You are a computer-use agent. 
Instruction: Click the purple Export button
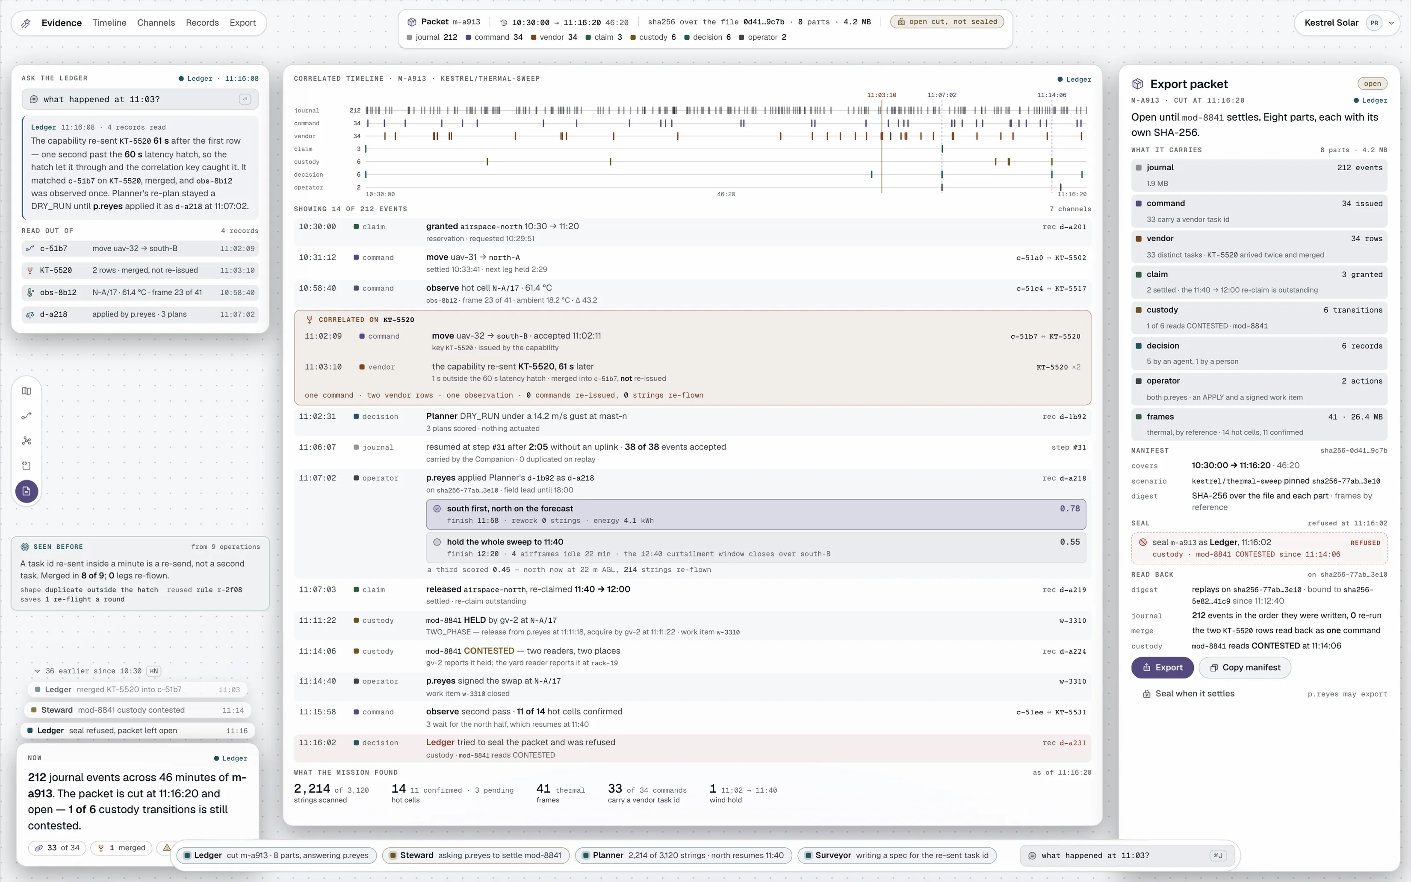(x=1162, y=667)
